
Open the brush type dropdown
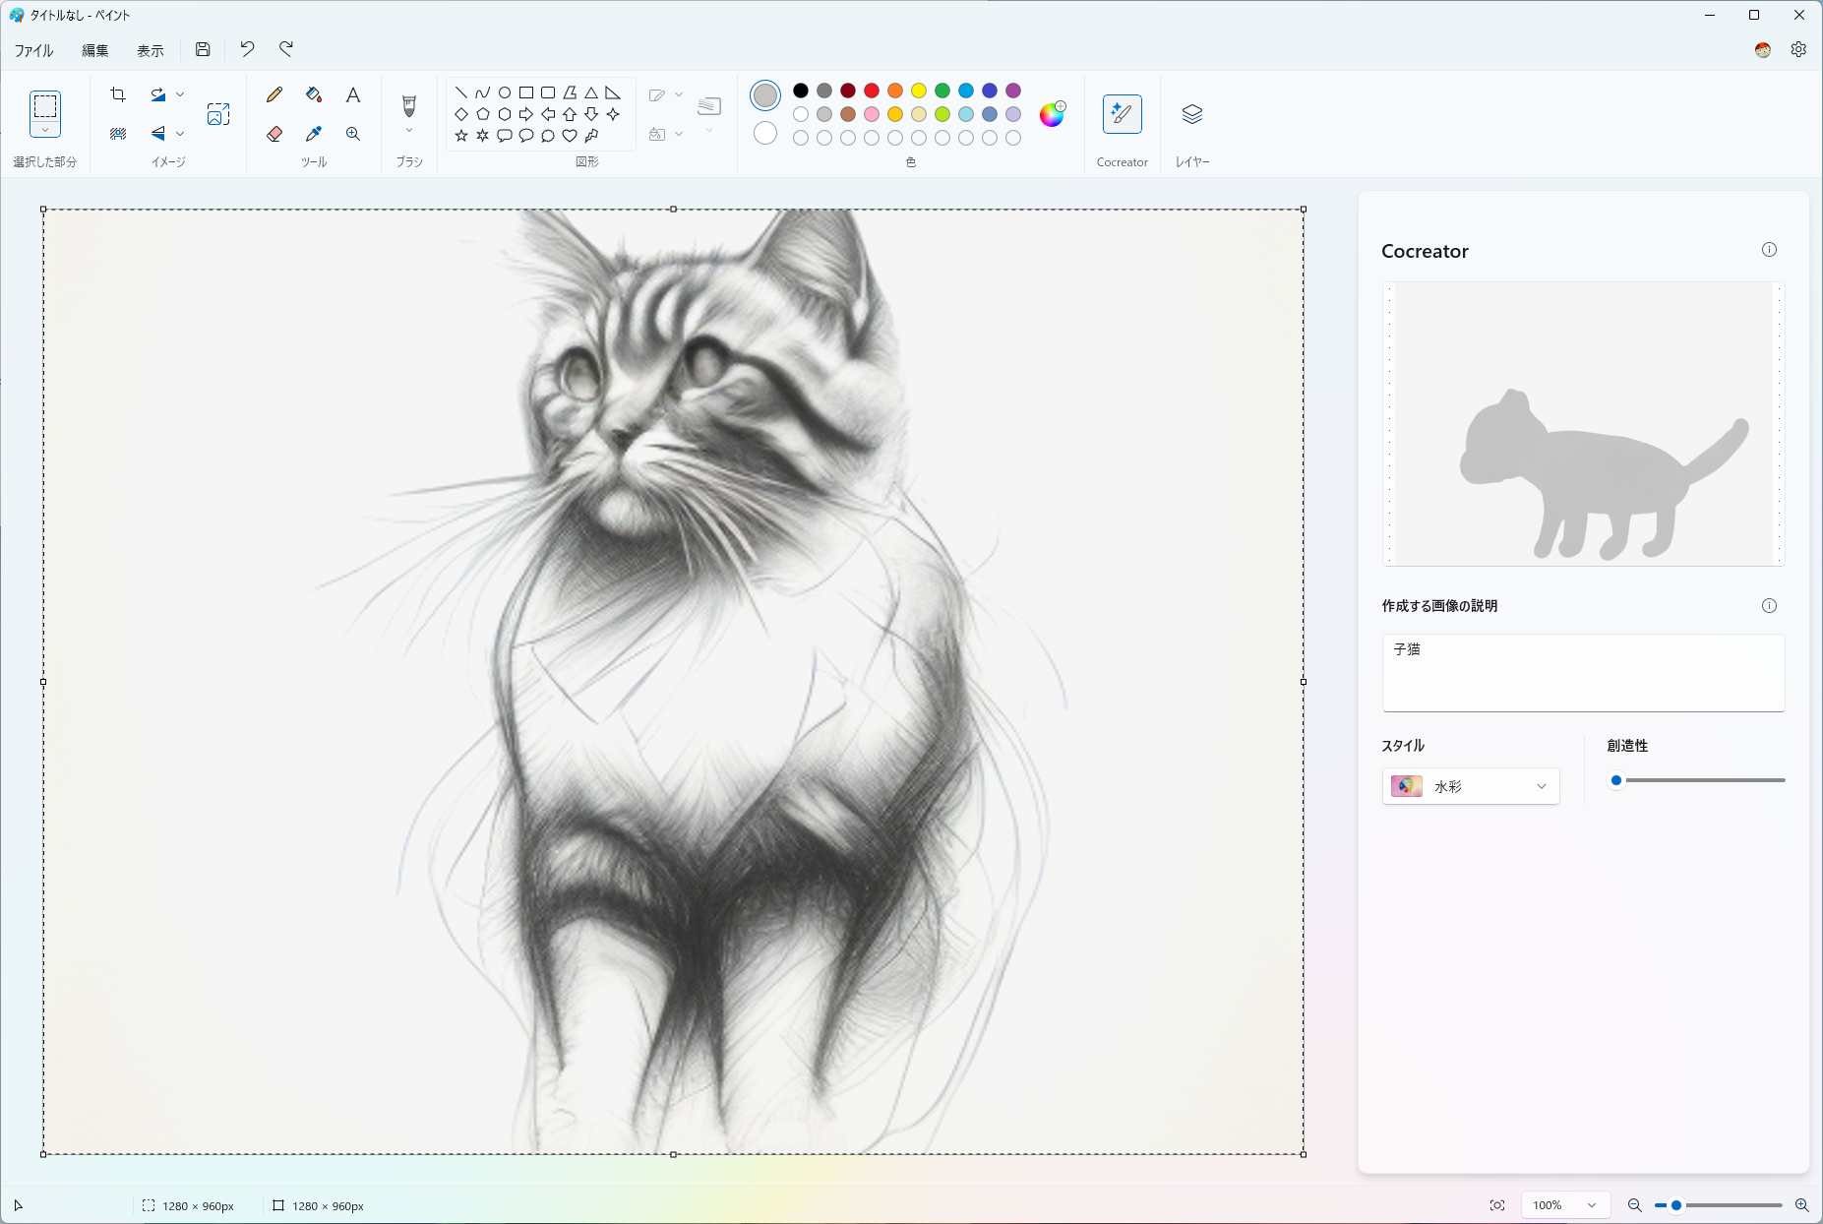click(408, 131)
